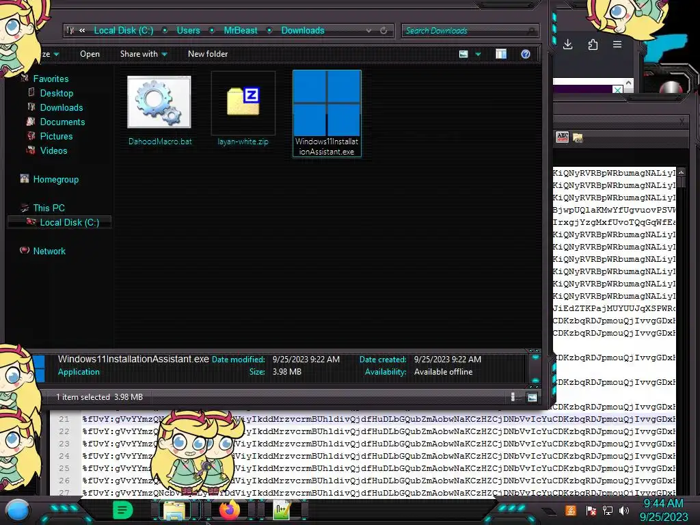
Task: Select This PC in navigation pane
Action: pyautogui.click(x=49, y=208)
